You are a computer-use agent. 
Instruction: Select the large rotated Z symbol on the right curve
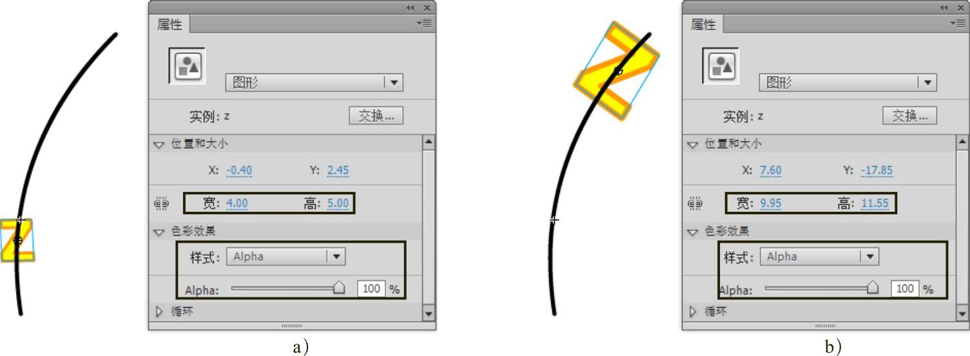tap(617, 71)
